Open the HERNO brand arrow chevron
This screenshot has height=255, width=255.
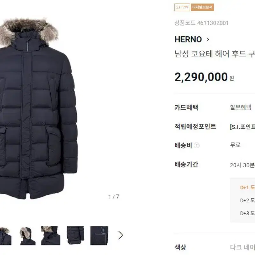[208, 40]
